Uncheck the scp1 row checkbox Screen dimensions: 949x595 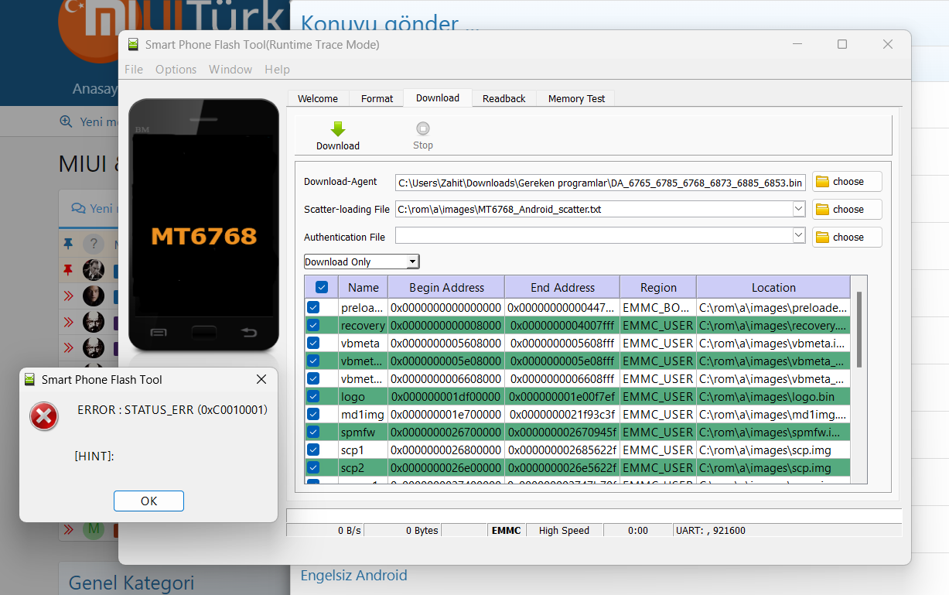[313, 450]
